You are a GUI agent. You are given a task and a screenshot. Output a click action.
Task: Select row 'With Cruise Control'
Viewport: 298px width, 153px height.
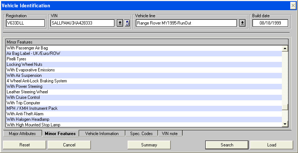pos(144,98)
